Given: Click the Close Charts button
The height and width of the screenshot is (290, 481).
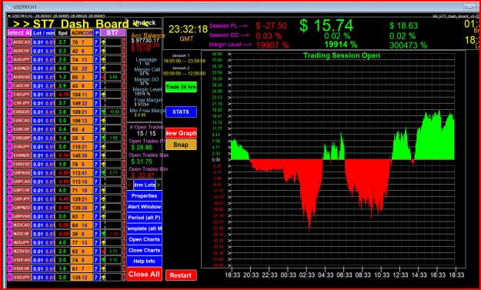Looking at the screenshot, I should click(x=145, y=251).
